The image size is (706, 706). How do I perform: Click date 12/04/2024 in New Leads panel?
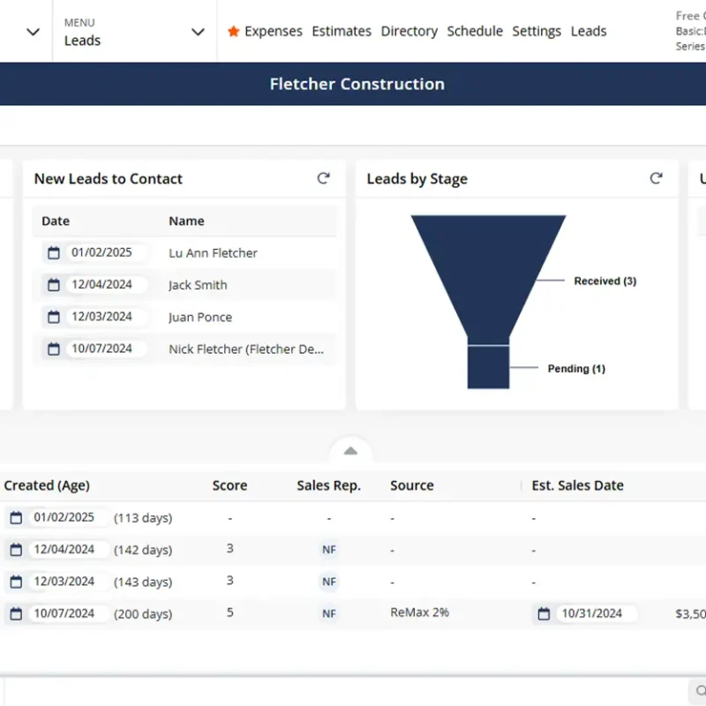101,284
